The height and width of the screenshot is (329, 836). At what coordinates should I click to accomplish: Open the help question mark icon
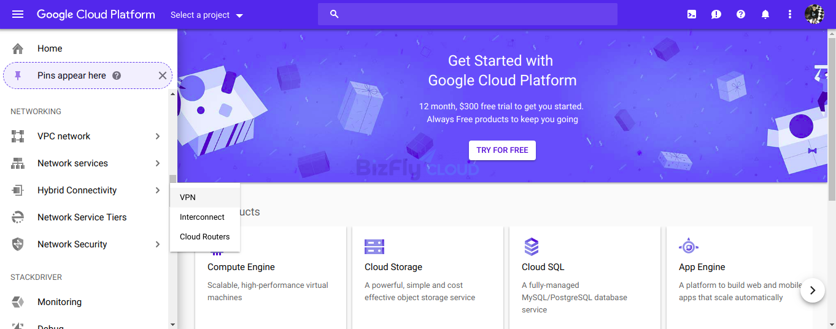(741, 14)
